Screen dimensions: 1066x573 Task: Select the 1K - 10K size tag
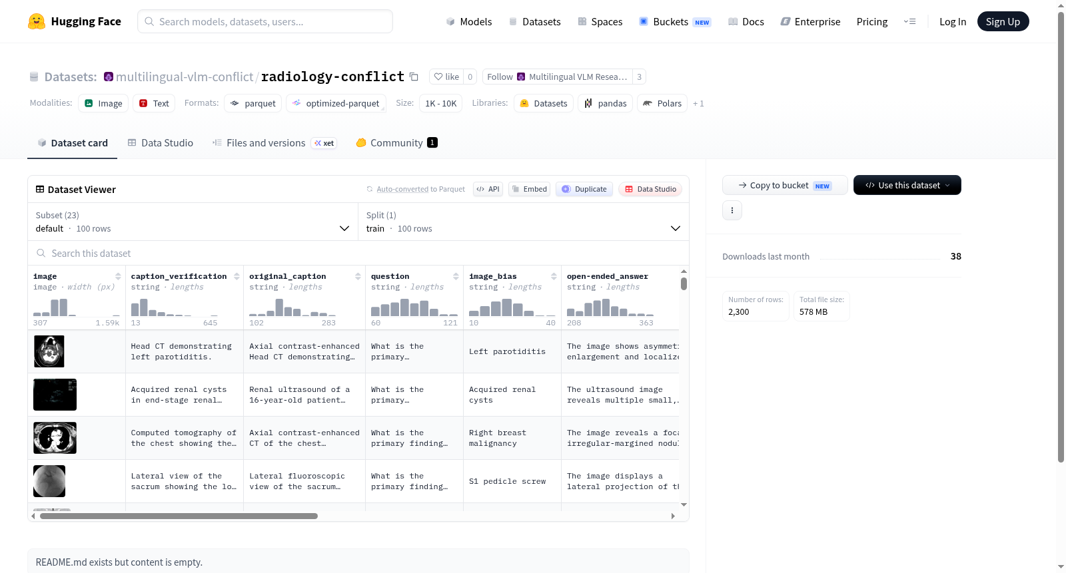click(440, 103)
